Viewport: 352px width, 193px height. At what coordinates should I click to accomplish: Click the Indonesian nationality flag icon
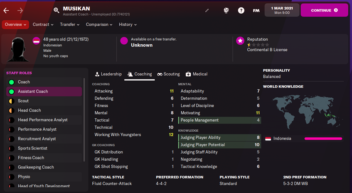[x=36, y=41]
